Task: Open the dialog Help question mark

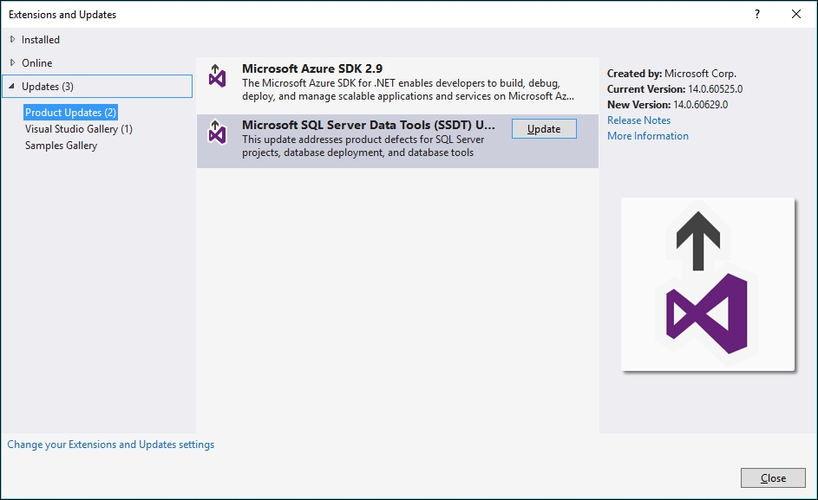Action: tap(757, 14)
